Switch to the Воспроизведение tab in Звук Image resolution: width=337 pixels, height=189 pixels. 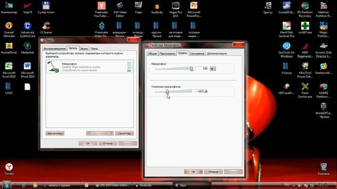tap(54, 49)
